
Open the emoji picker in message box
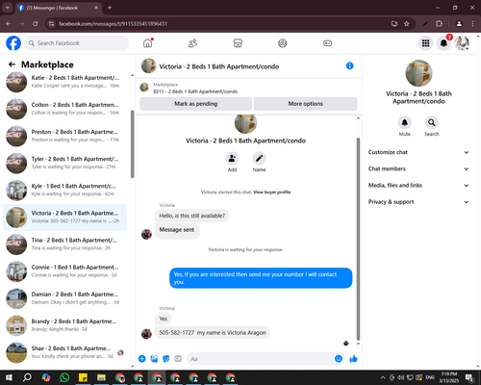pyautogui.click(x=339, y=359)
